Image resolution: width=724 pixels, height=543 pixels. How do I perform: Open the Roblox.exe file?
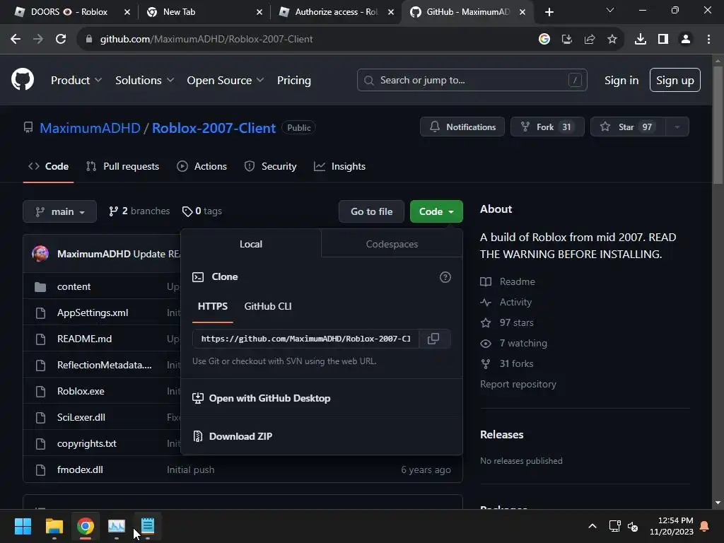pos(81,391)
